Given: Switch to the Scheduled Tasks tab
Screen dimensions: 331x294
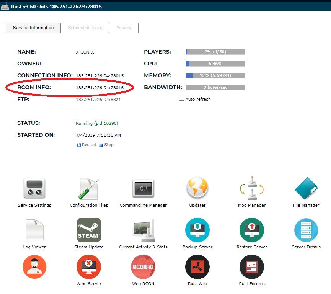Looking at the screenshot, I should (x=85, y=28).
